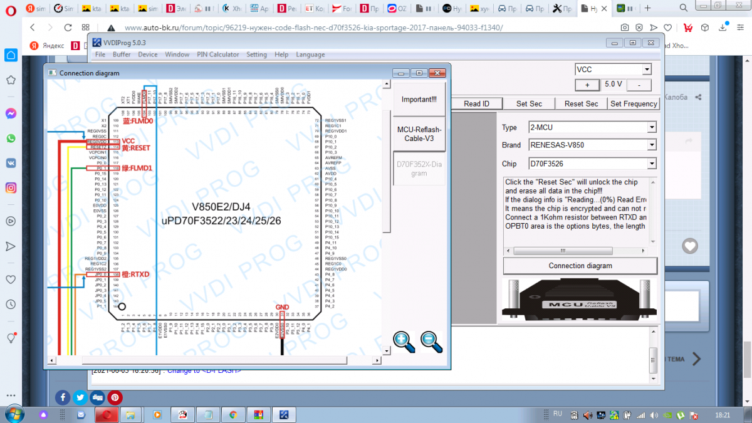Open Messenger from the Opera sidebar

pyautogui.click(x=11, y=113)
